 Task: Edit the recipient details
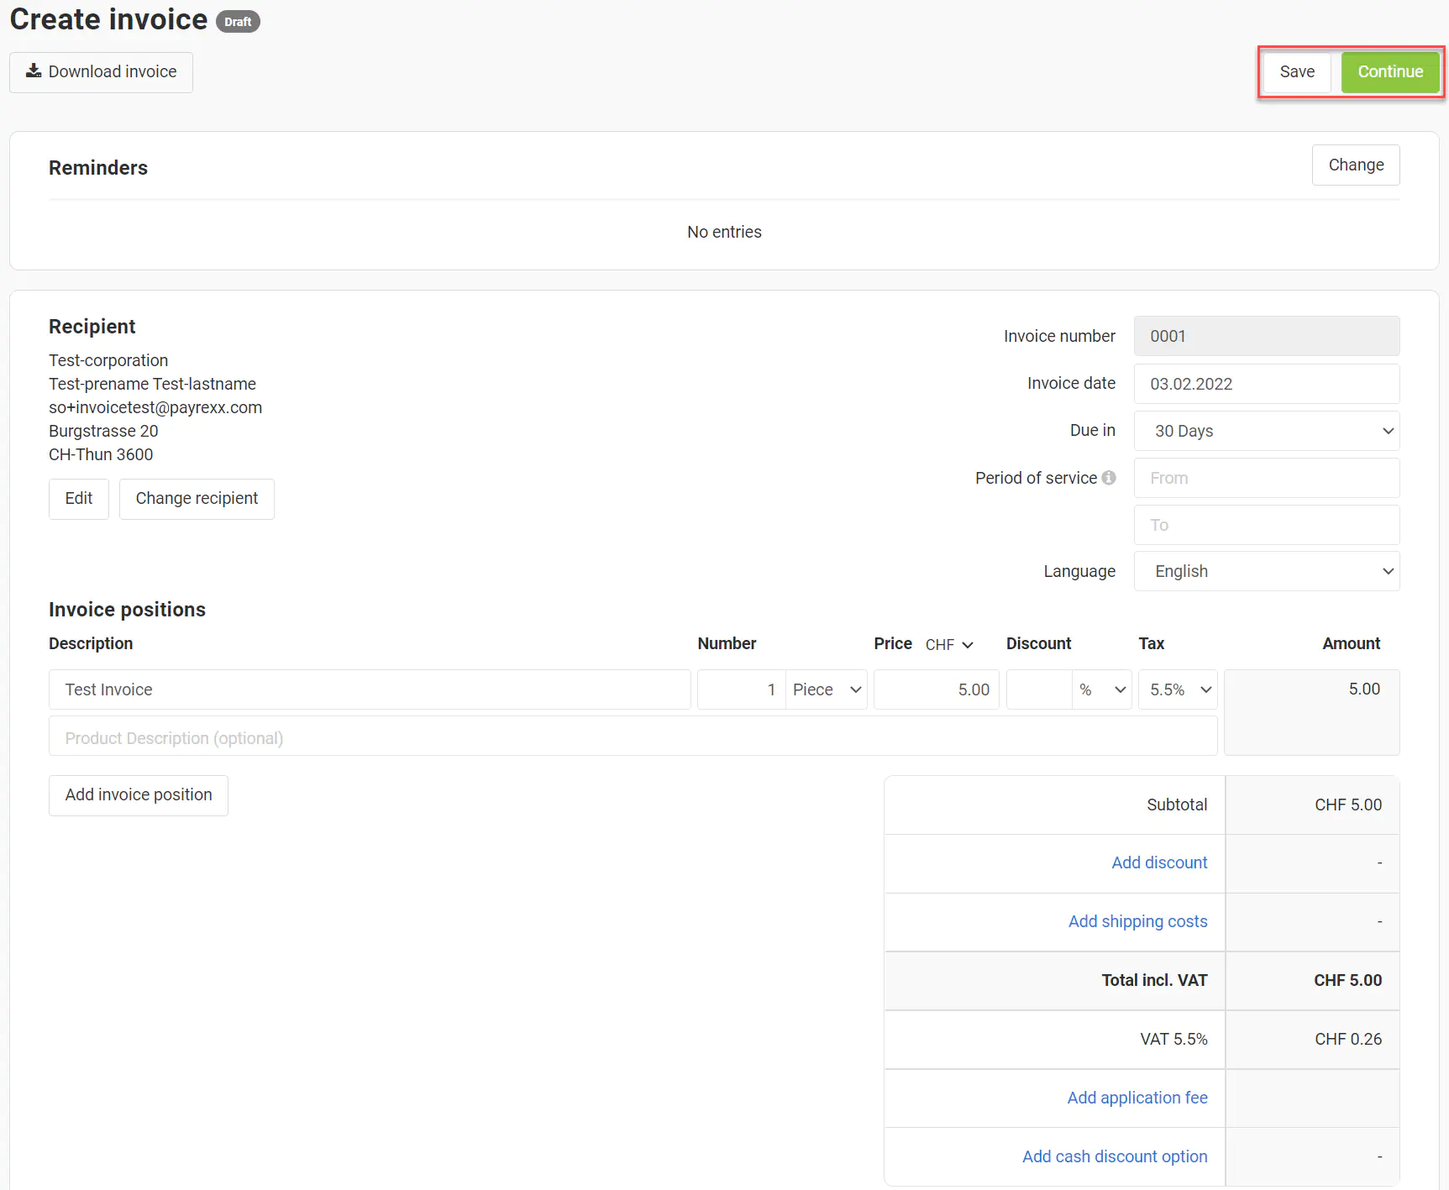79,499
